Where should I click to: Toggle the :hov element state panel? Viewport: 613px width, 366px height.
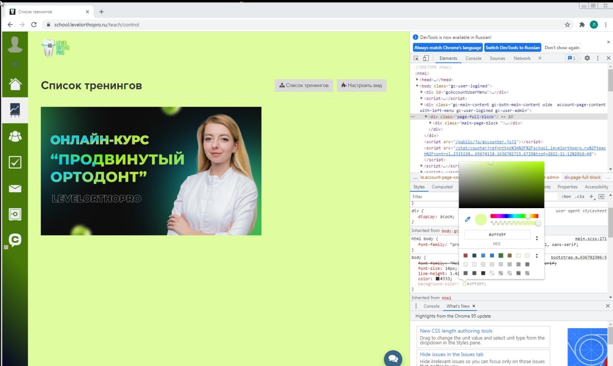coord(567,196)
